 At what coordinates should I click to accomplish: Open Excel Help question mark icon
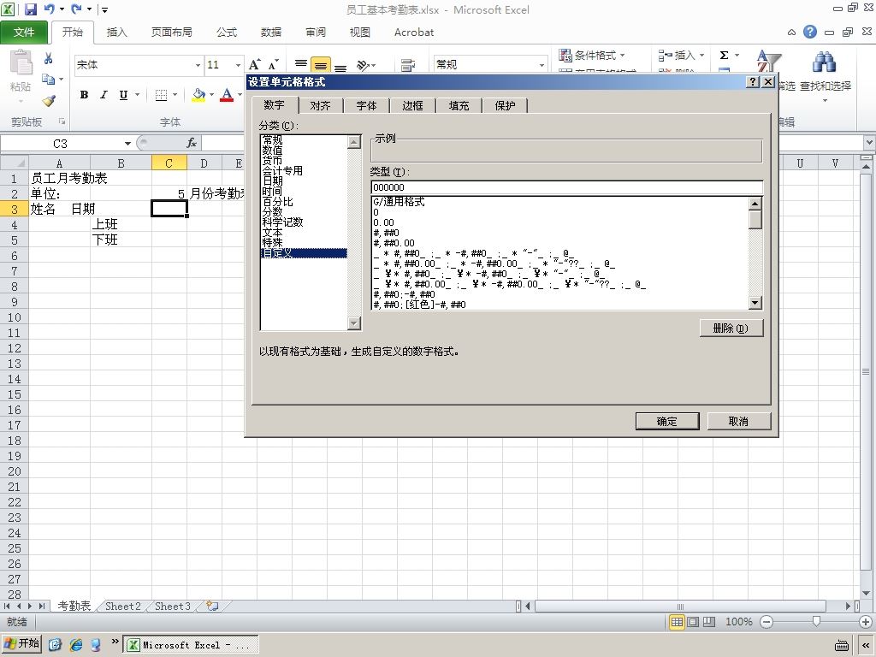click(810, 32)
